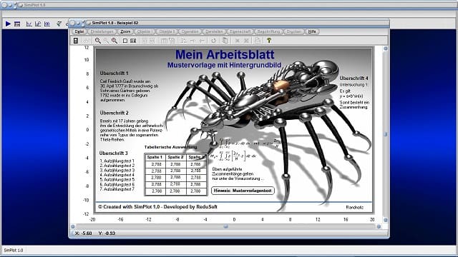Click the 'Spalte 1' table header
Viewport: 458px width, 257px height.
coord(155,157)
